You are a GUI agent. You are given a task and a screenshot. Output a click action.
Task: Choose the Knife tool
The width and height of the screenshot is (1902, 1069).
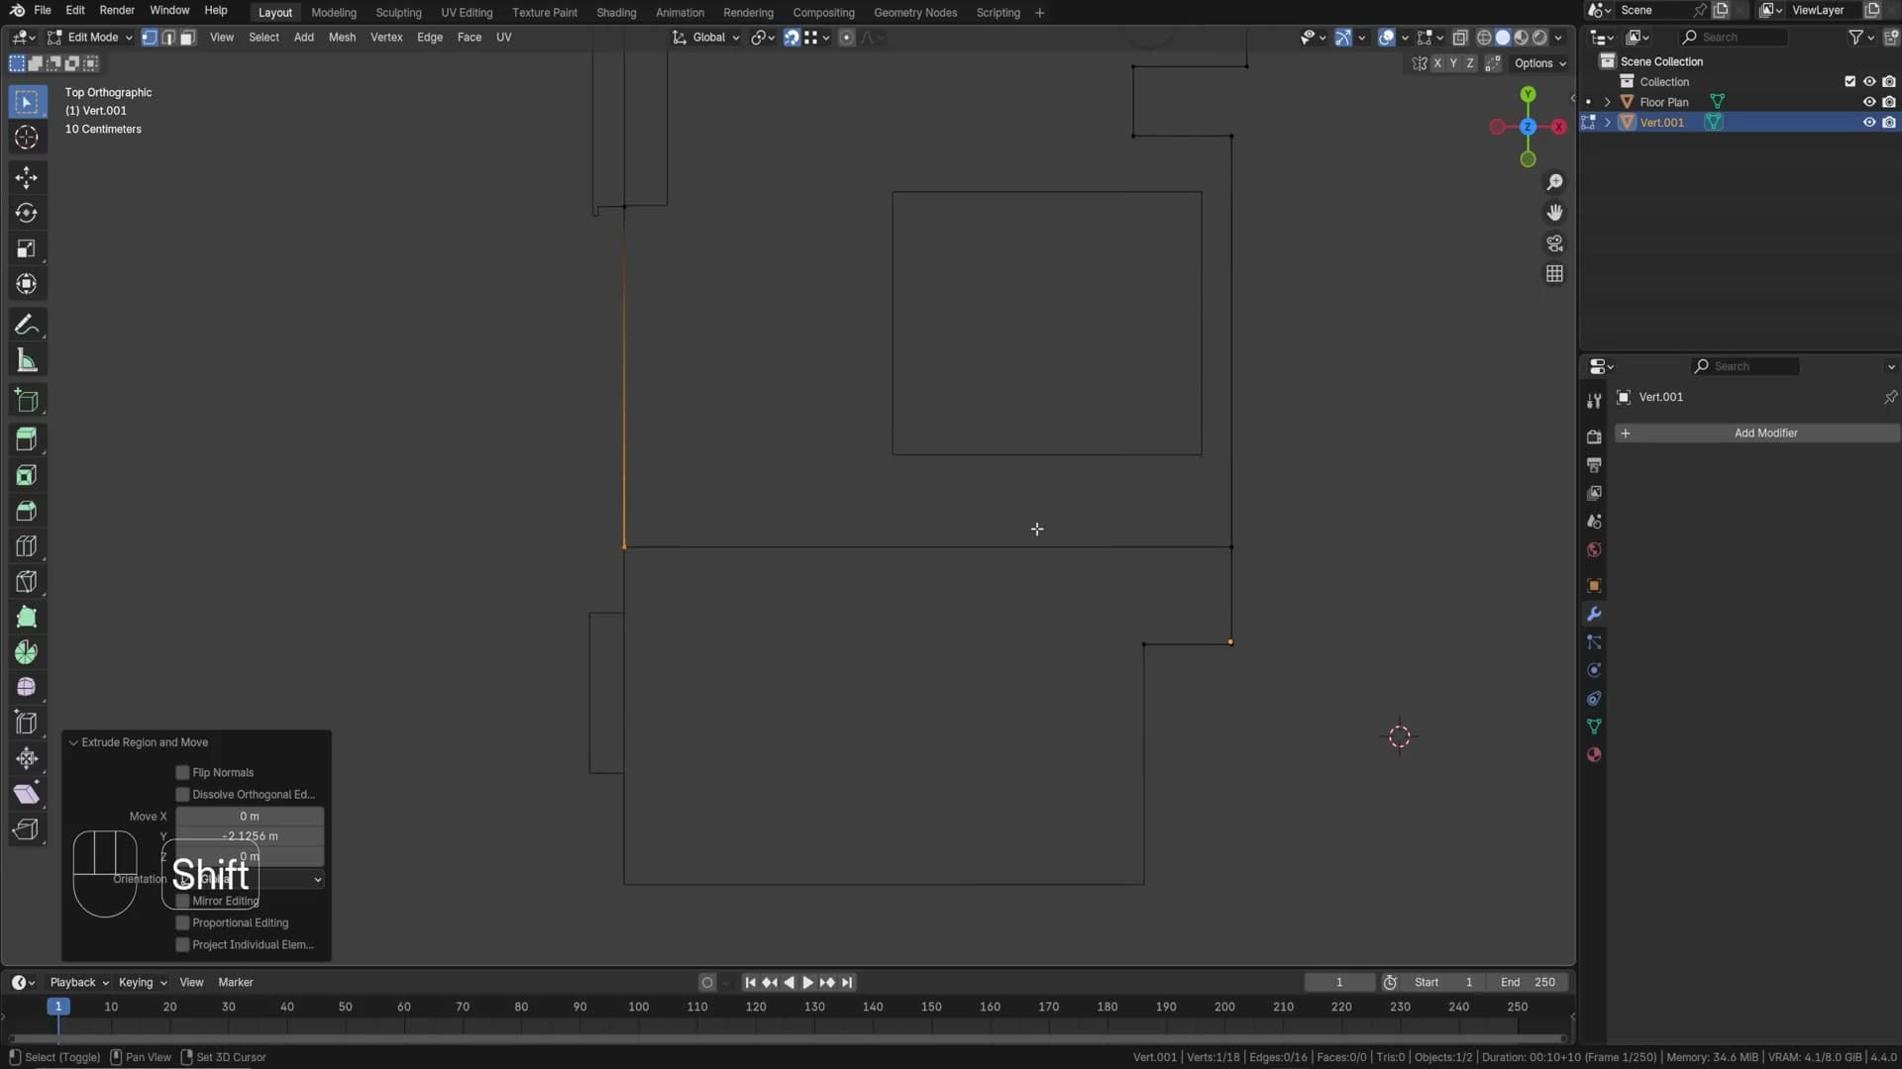(x=27, y=583)
